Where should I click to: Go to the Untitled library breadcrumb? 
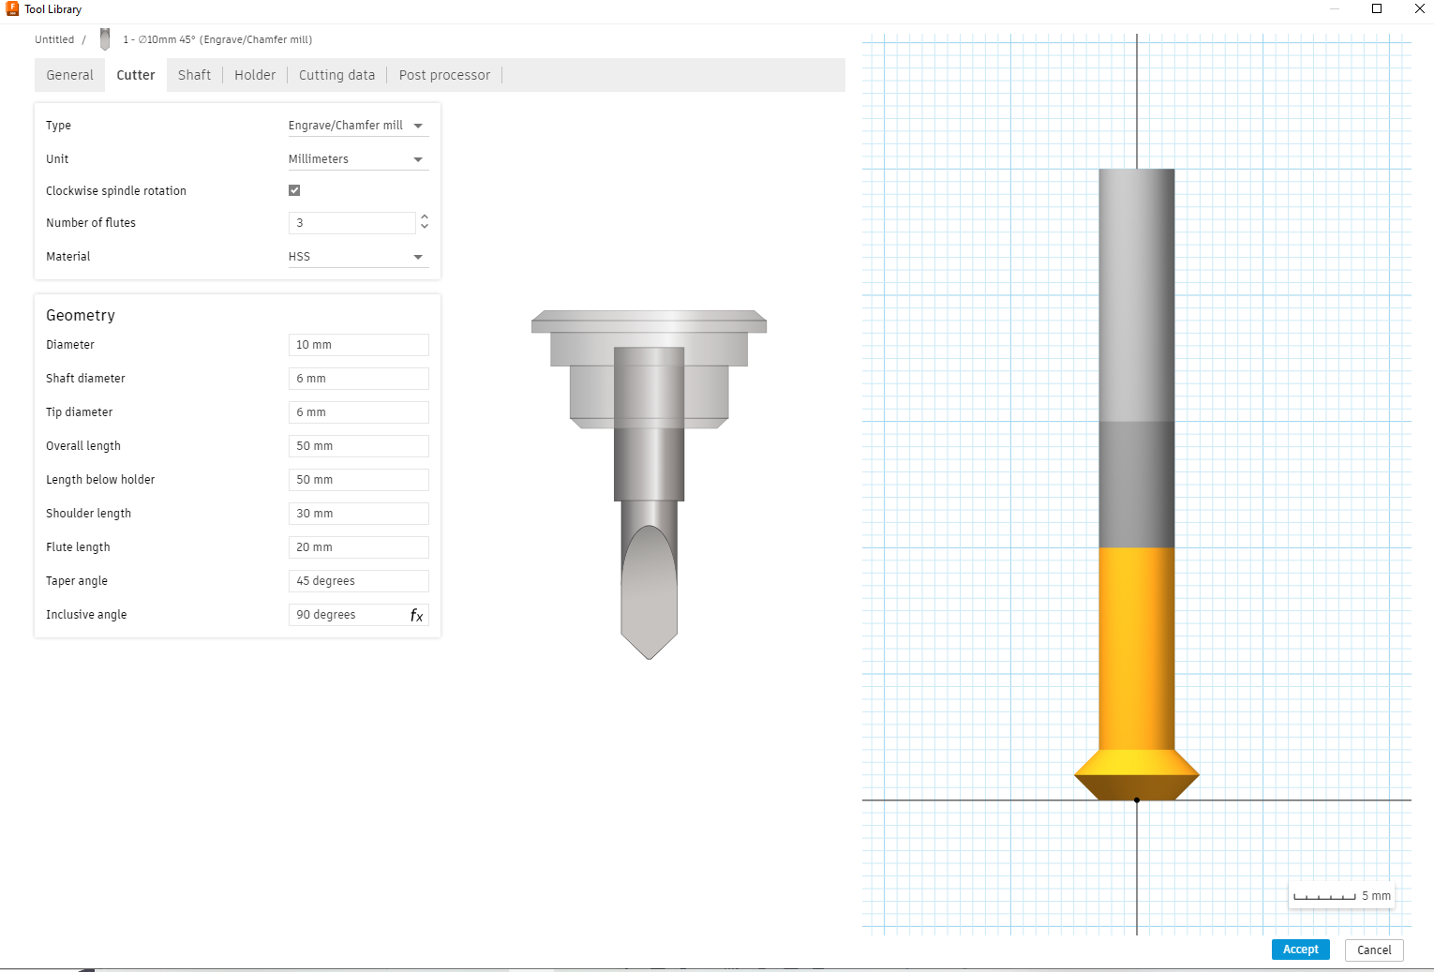point(54,39)
